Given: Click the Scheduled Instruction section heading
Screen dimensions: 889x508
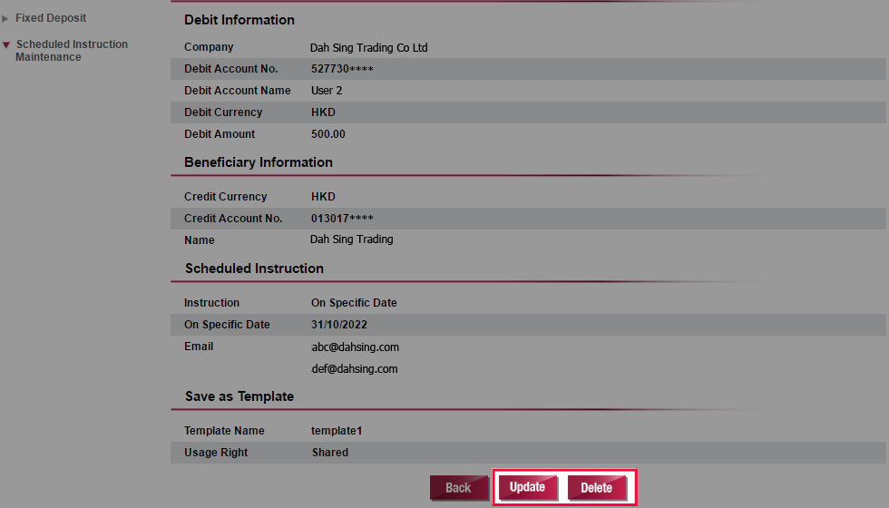Looking at the screenshot, I should point(254,269).
